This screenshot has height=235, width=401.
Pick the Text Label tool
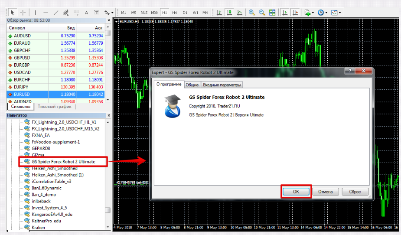point(97,13)
